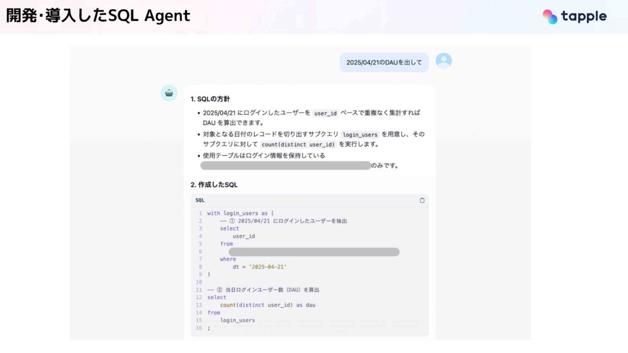Screen dimensions: 628x353
Task: Click the redacted table name on line 6
Action: click(x=314, y=252)
